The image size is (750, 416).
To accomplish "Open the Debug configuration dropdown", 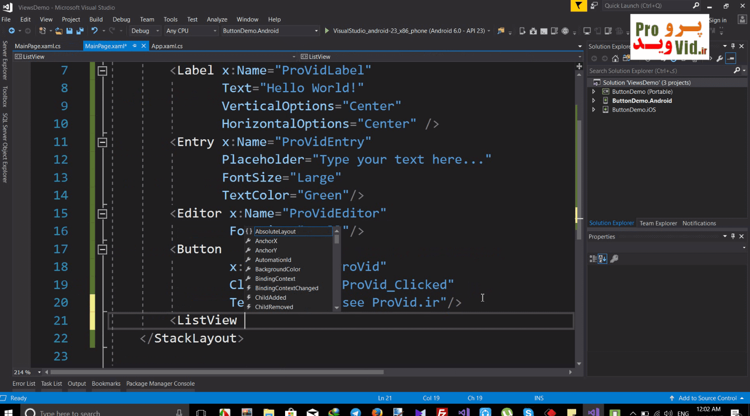I will (x=145, y=31).
